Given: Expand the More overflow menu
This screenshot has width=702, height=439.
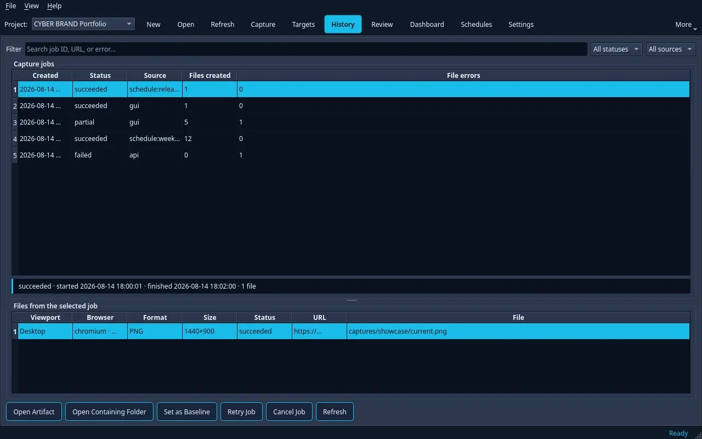Looking at the screenshot, I should click(x=686, y=24).
